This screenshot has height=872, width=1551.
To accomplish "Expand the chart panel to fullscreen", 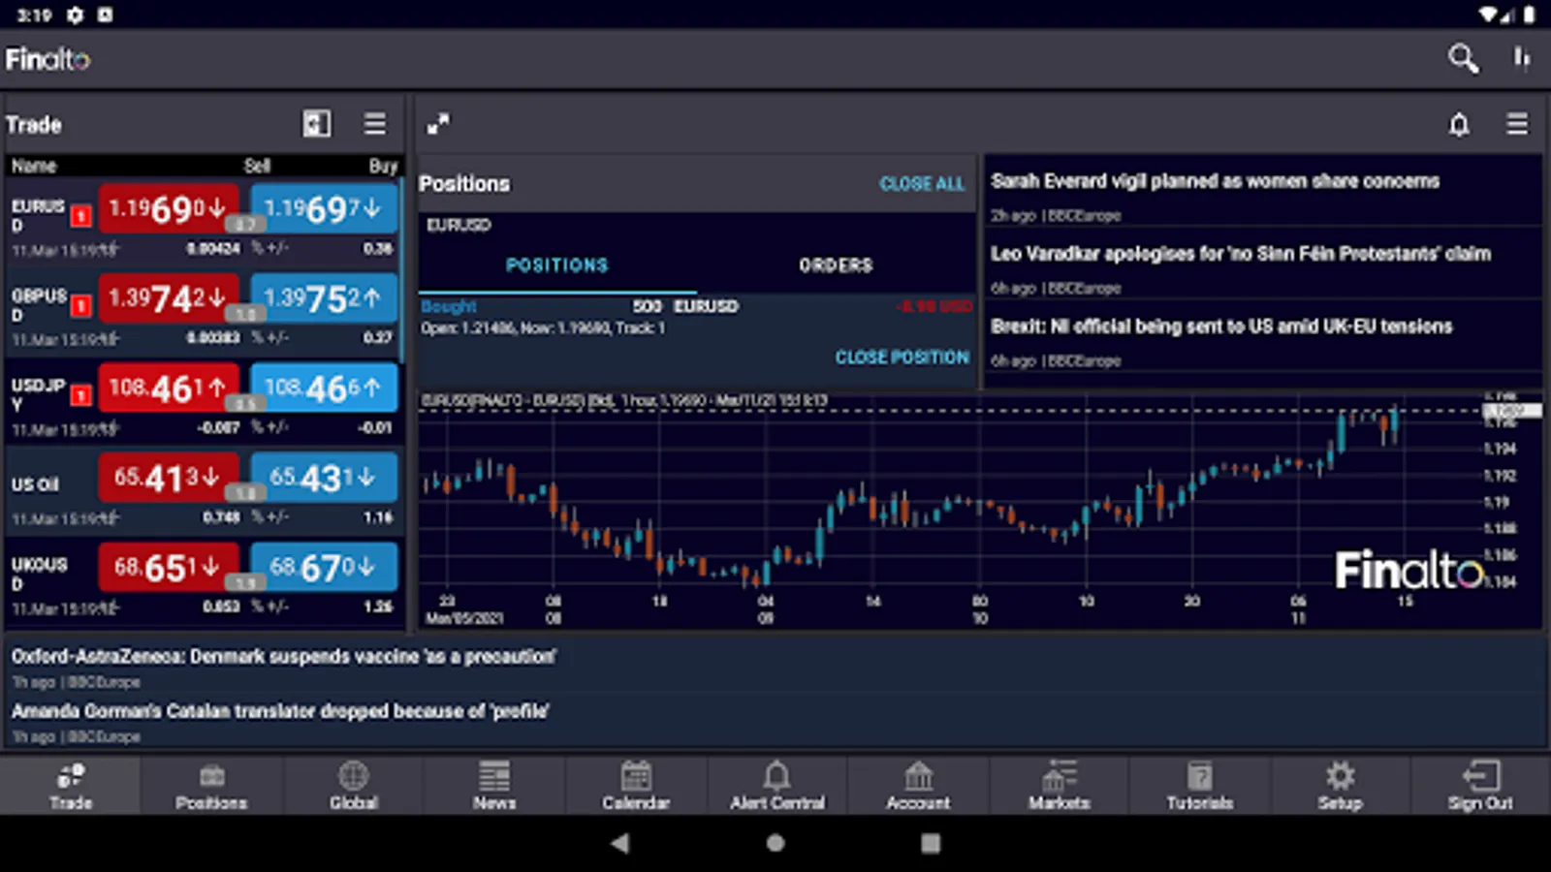I will [438, 124].
